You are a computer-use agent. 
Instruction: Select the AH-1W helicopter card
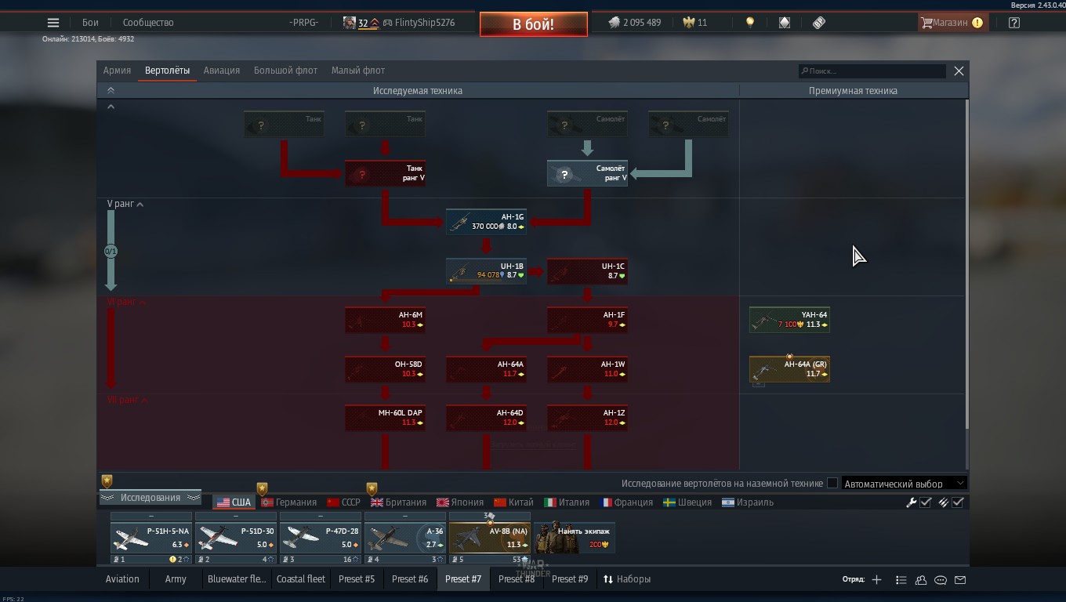tap(587, 369)
